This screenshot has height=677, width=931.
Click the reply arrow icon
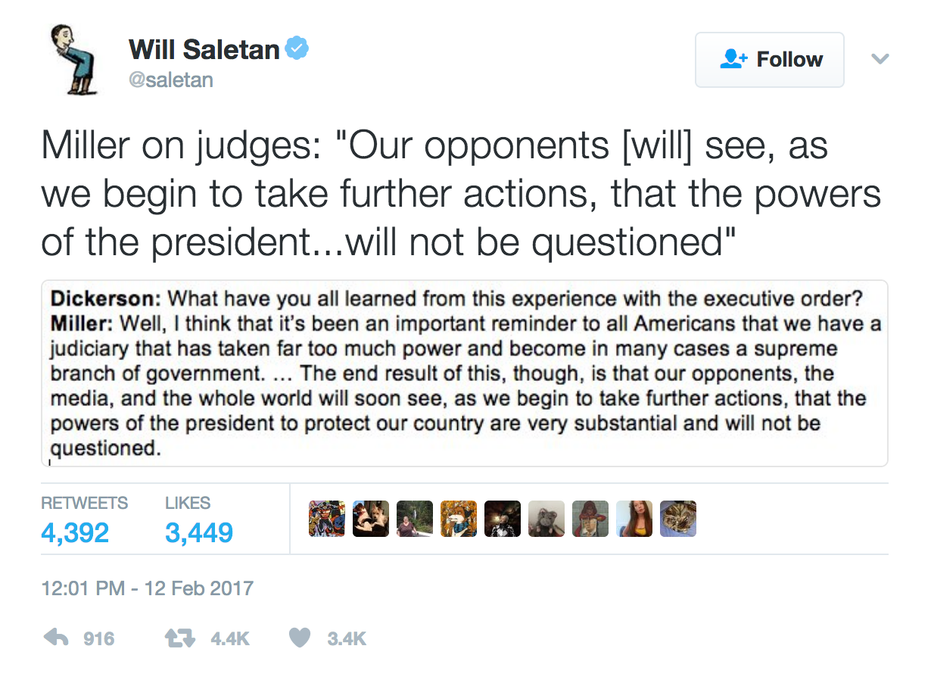pyautogui.click(x=58, y=638)
